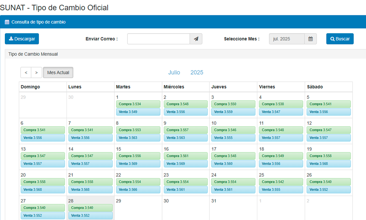Select the Compra 3.534 entry on day 1
This screenshot has width=366, height=220.
(x=138, y=104)
